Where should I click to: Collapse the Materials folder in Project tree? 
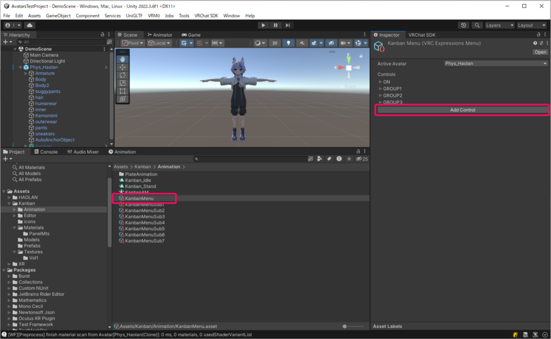pyautogui.click(x=15, y=228)
